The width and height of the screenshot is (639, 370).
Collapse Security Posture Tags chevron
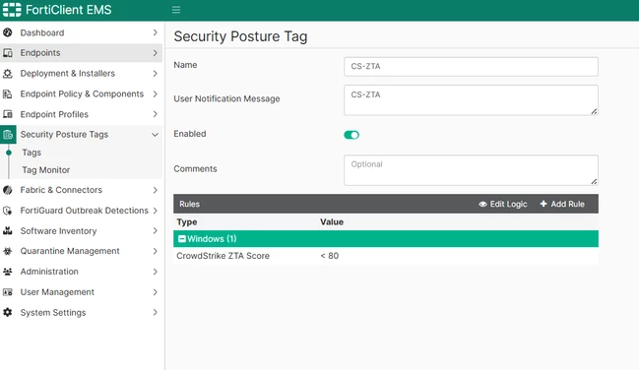point(155,135)
